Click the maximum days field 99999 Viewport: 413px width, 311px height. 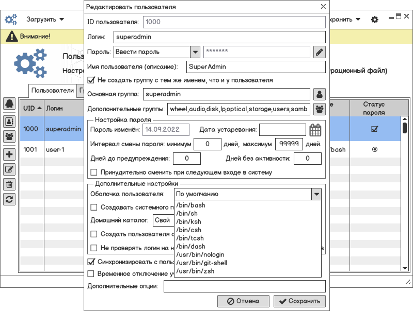[289, 144]
